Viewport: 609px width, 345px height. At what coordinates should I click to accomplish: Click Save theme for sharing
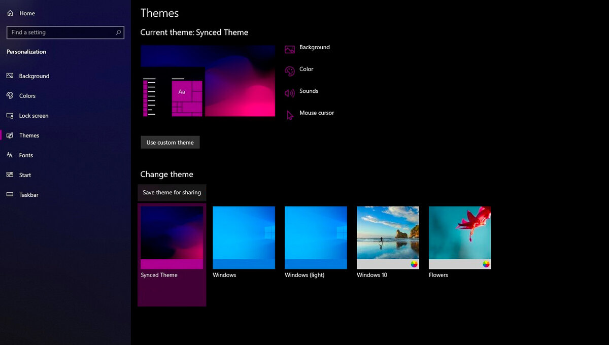pos(172,193)
